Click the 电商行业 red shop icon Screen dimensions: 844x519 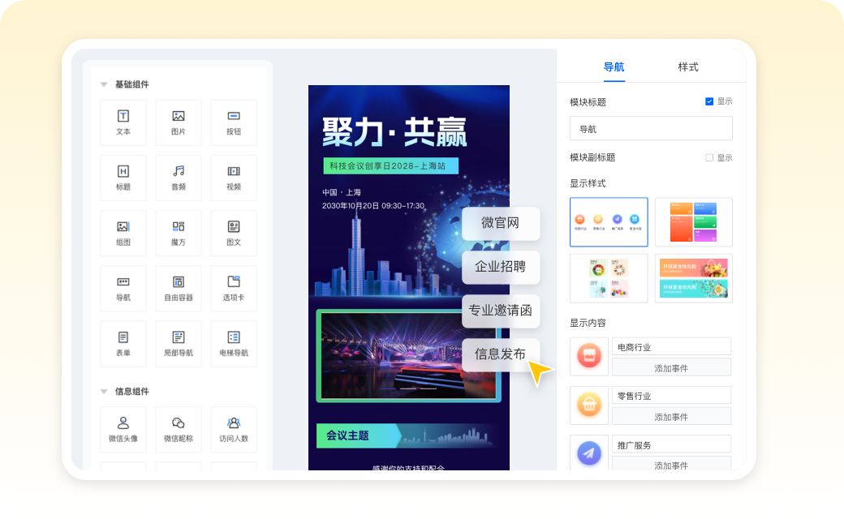[589, 356]
